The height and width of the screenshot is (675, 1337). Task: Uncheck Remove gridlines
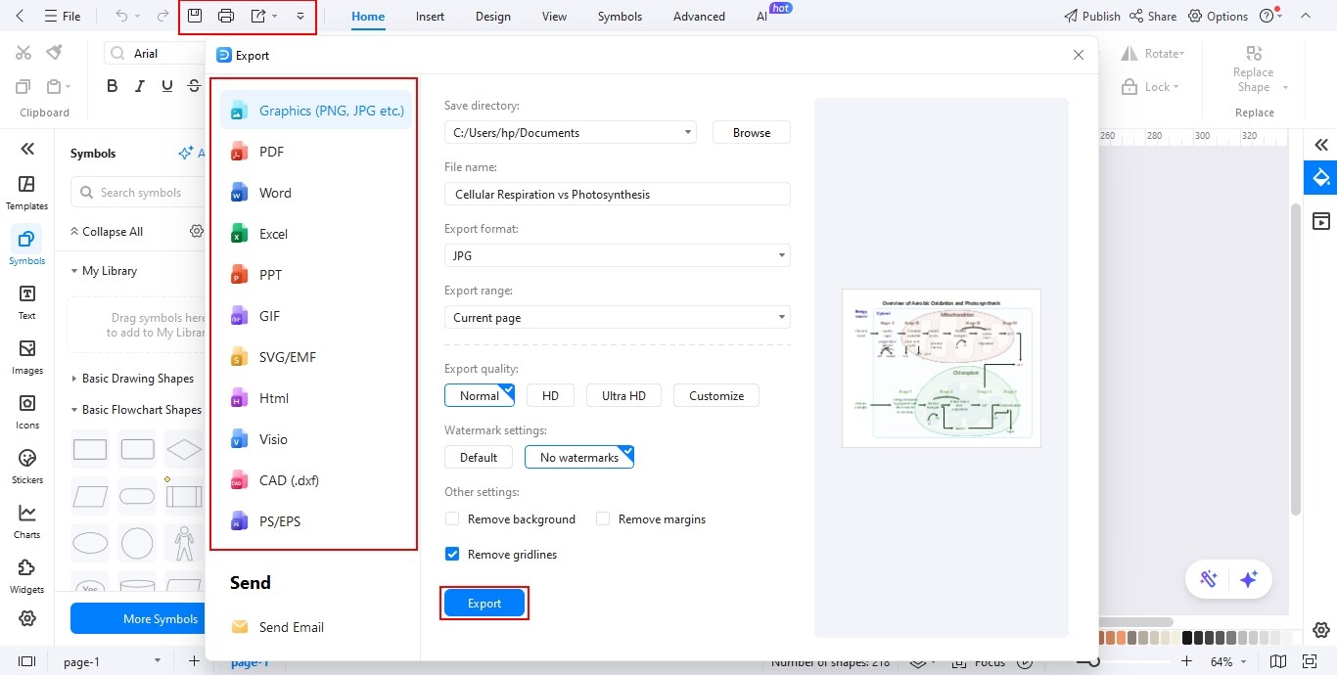pyautogui.click(x=452, y=554)
